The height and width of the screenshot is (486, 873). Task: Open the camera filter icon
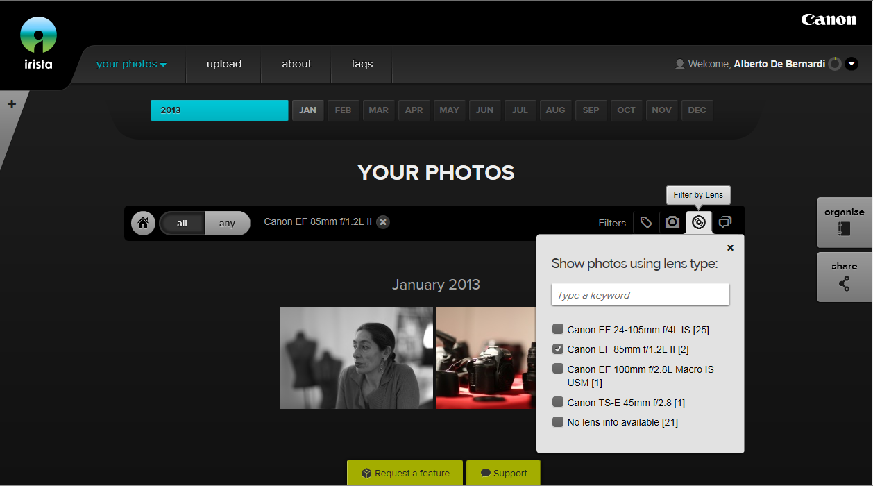pyautogui.click(x=672, y=222)
